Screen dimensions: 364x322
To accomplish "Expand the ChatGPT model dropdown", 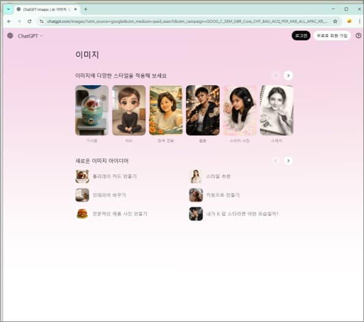I will 31,36.
